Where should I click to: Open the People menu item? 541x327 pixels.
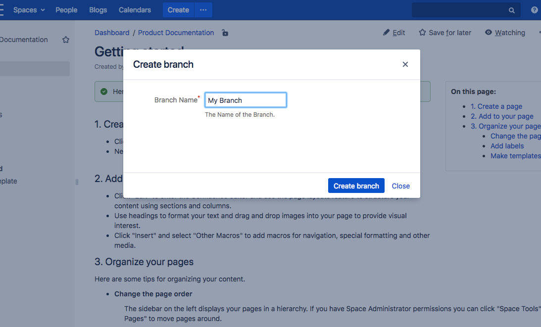(x=66, y=10)
